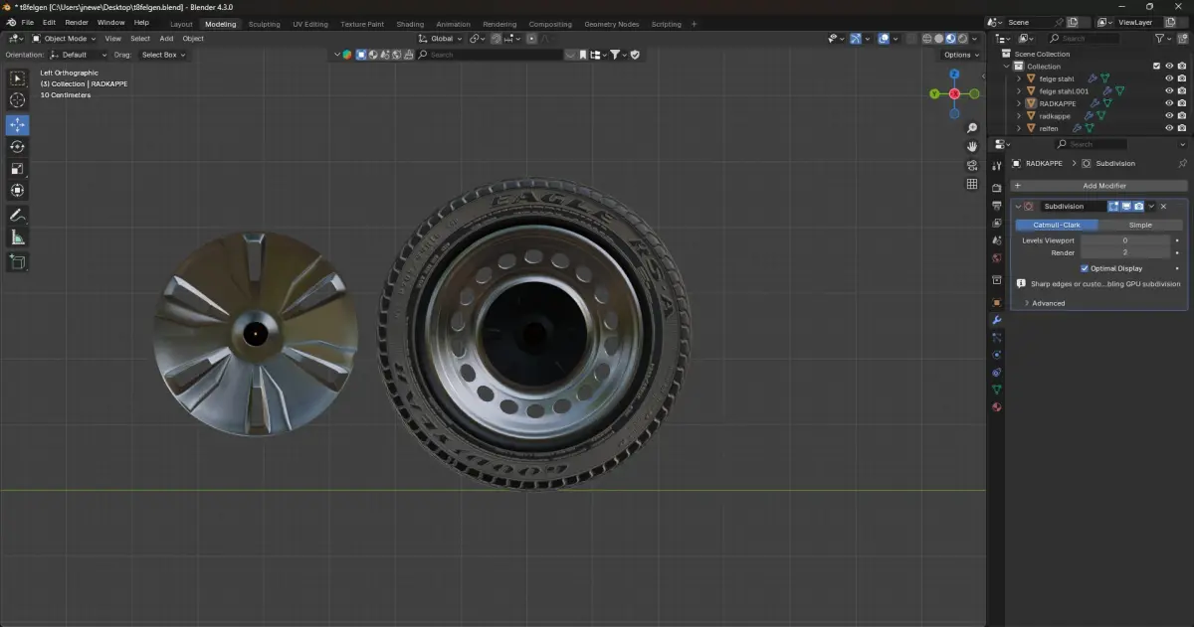Open the Object Data properties tab icon

coord(997,390)
